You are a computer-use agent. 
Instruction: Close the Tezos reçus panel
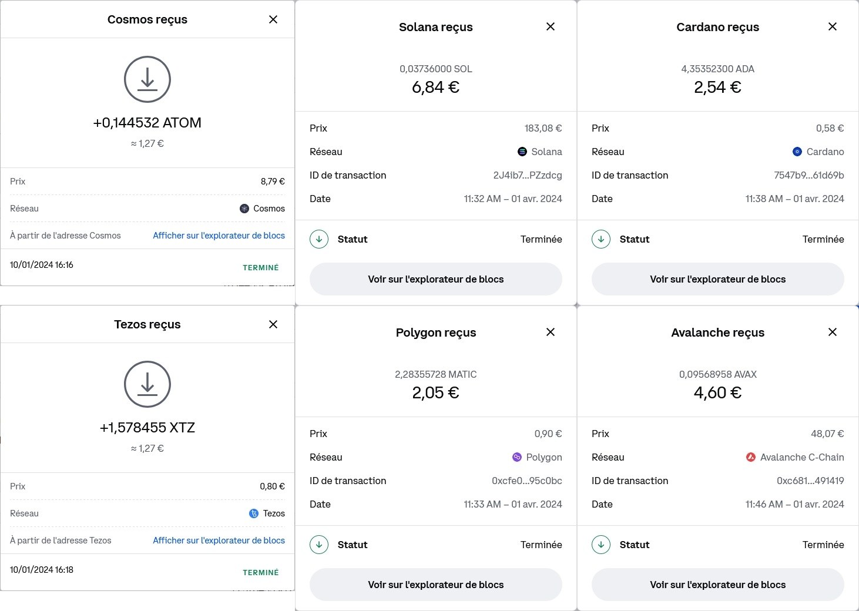coord(273,324)
